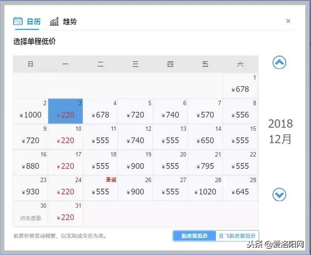Image resolution: width=311 pixels, height=255 pixels.
Task: Pick December 19 at ¥900
Action: pyautogui.click(x=135, y=162)
